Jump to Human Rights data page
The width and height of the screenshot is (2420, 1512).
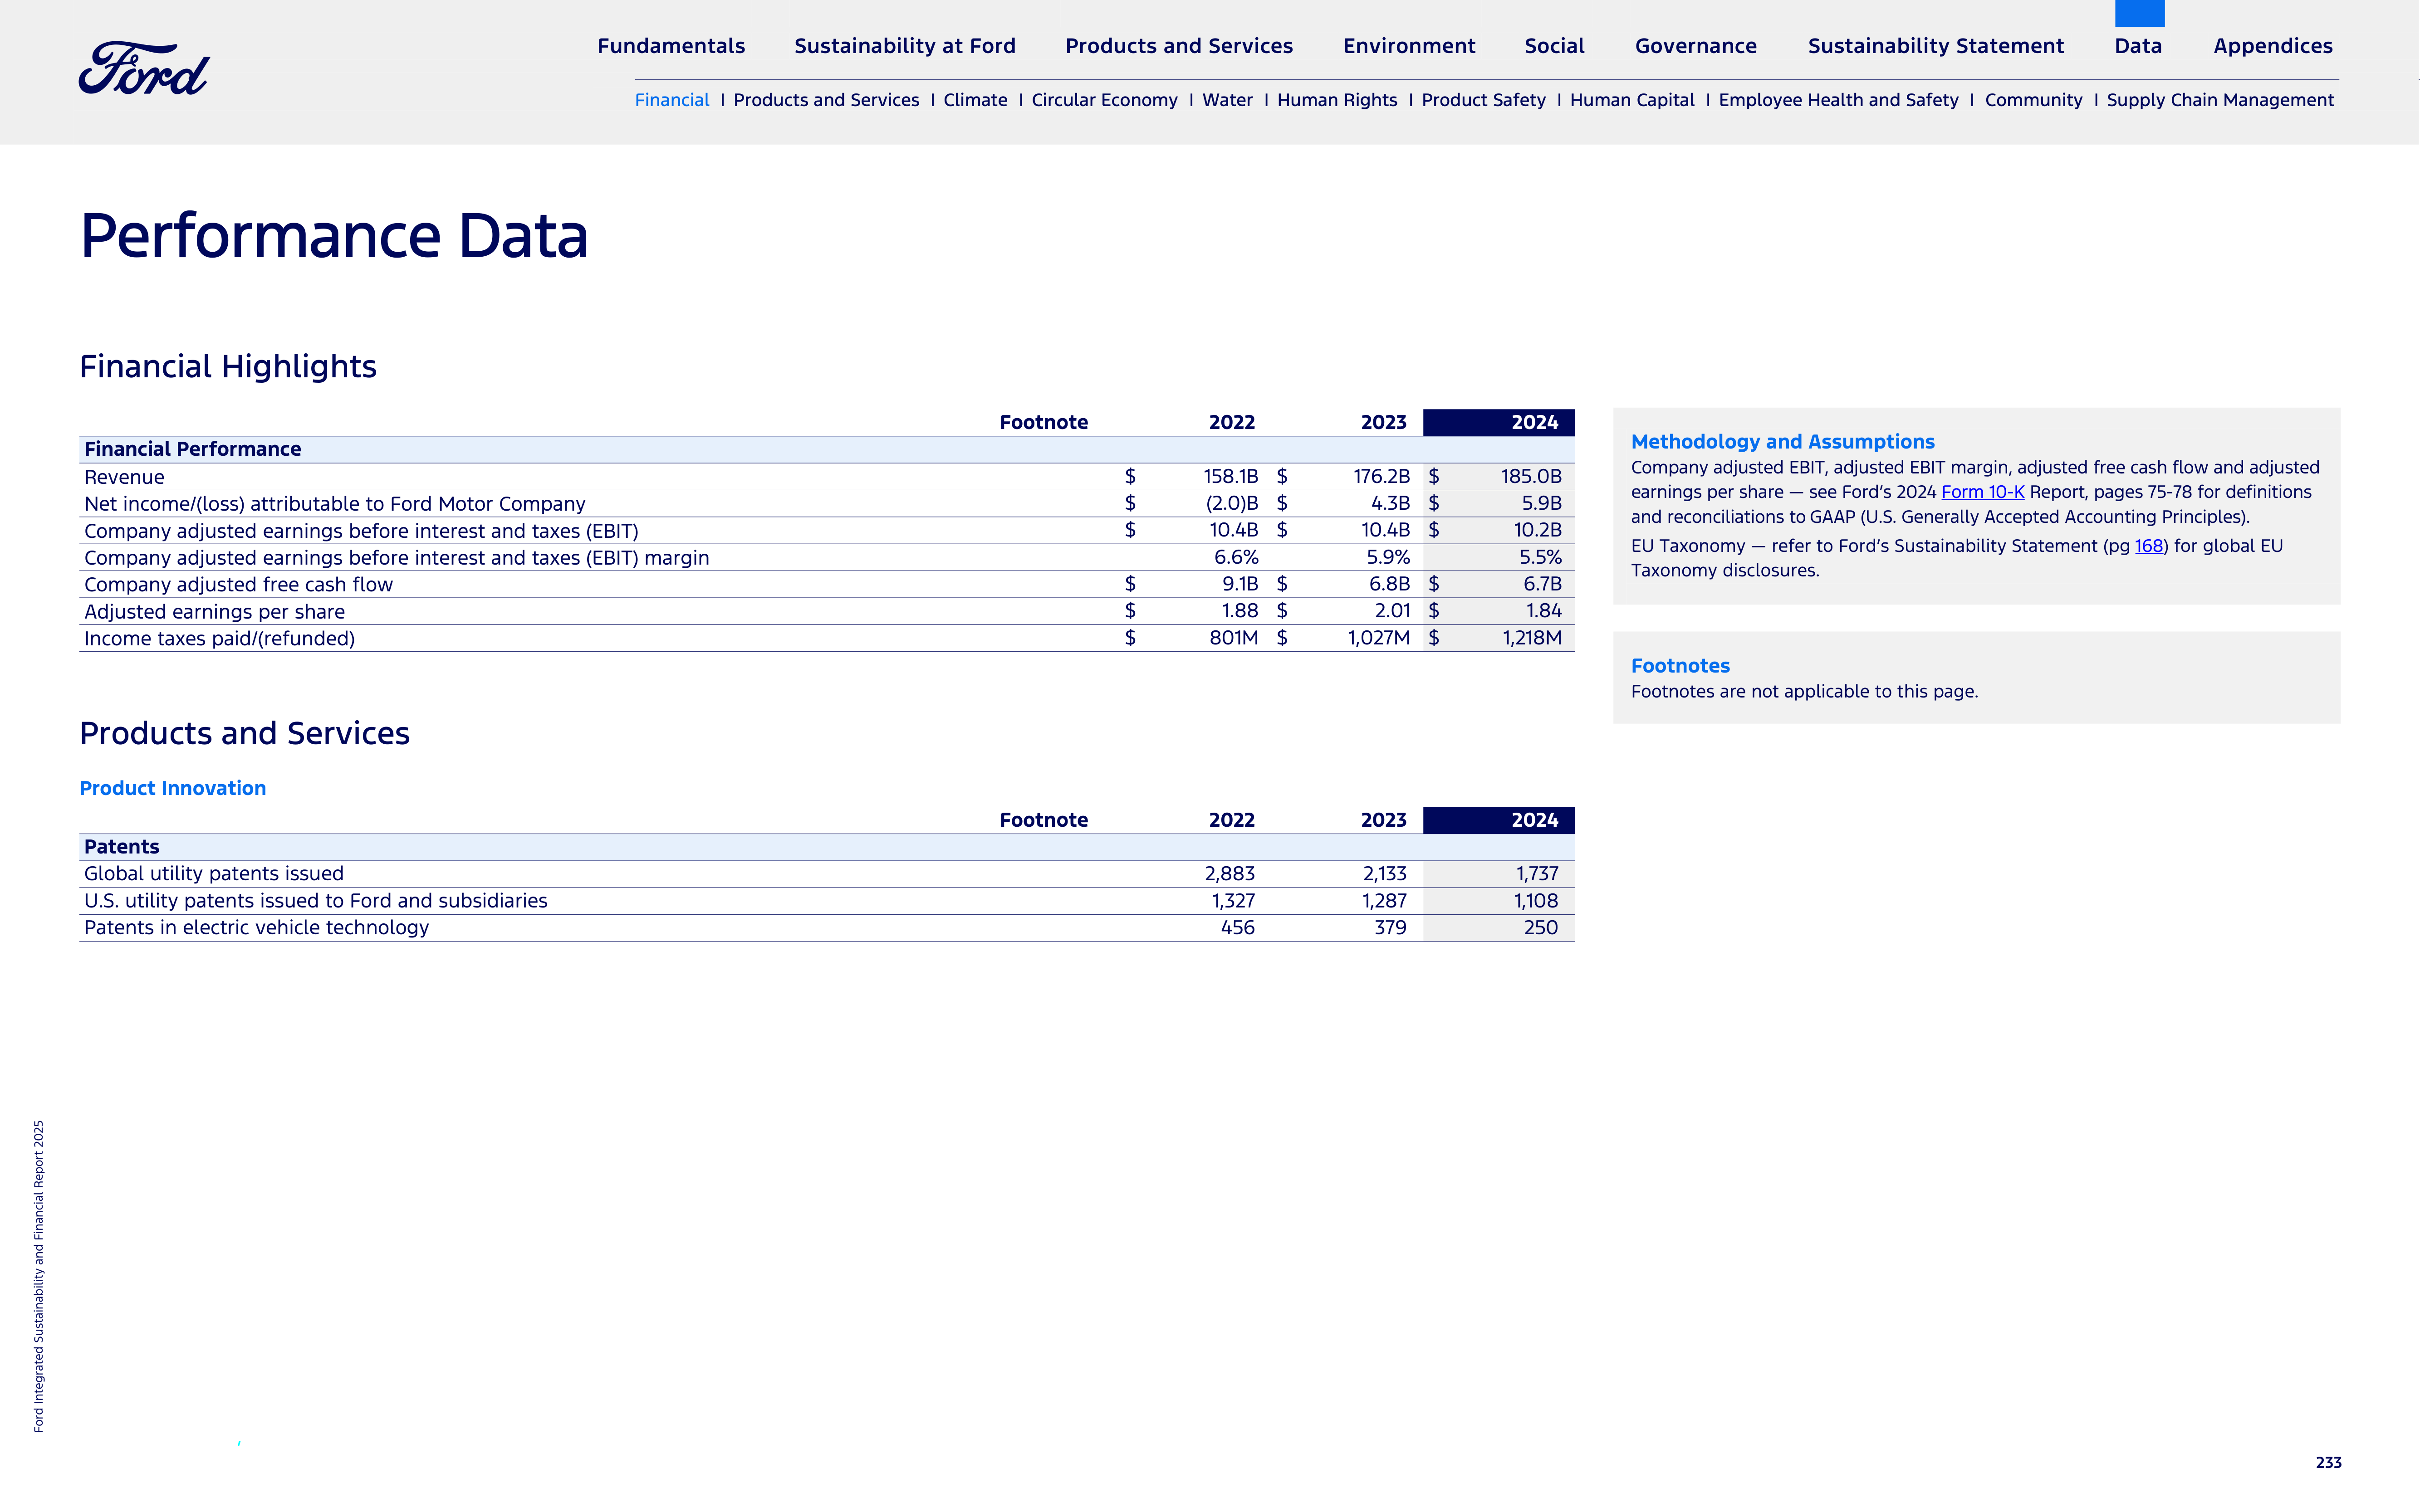click(x=1337, y=100)
